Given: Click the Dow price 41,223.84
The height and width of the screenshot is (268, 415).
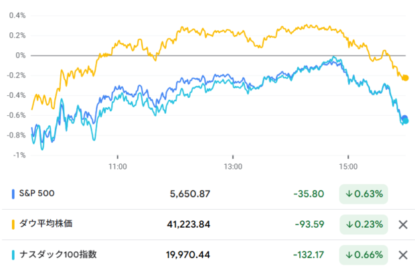Looking at the screenshot, I should pos(189,224).
